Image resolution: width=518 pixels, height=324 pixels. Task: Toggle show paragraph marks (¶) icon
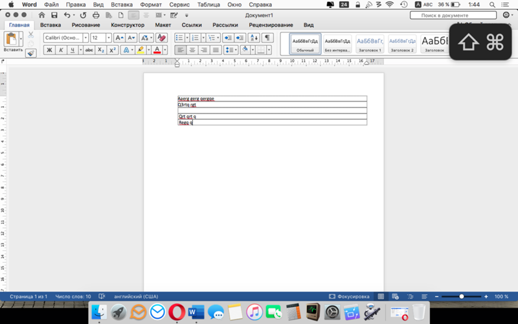click(267, 38)
